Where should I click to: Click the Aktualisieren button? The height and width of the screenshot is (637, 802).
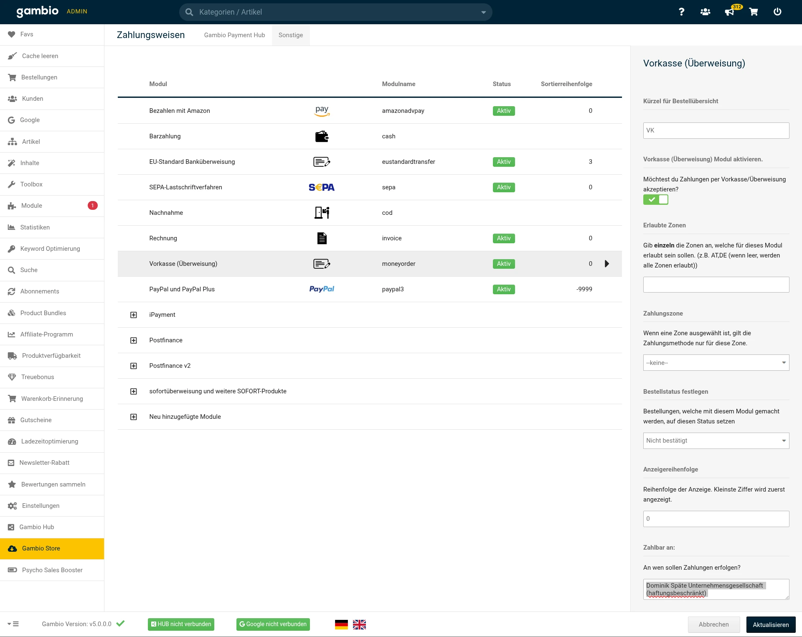(771, 624)
